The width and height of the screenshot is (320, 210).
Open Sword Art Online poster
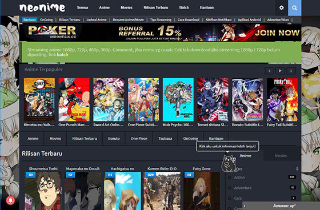[109, 100]
